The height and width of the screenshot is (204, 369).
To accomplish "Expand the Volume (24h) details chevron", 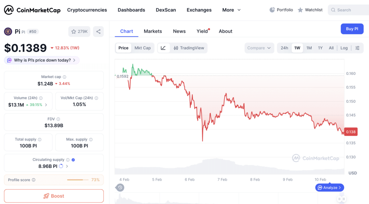I will (46, 105).
